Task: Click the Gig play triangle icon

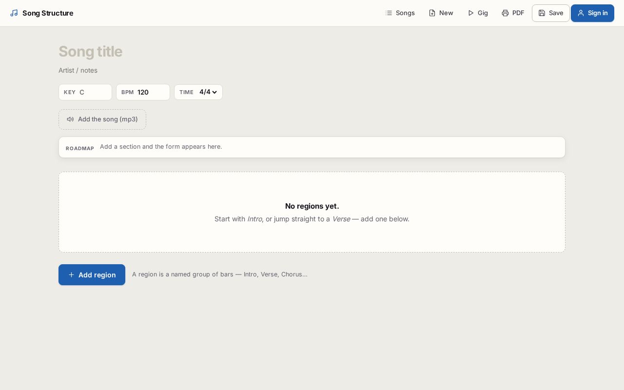Action: tap(470, 13)
